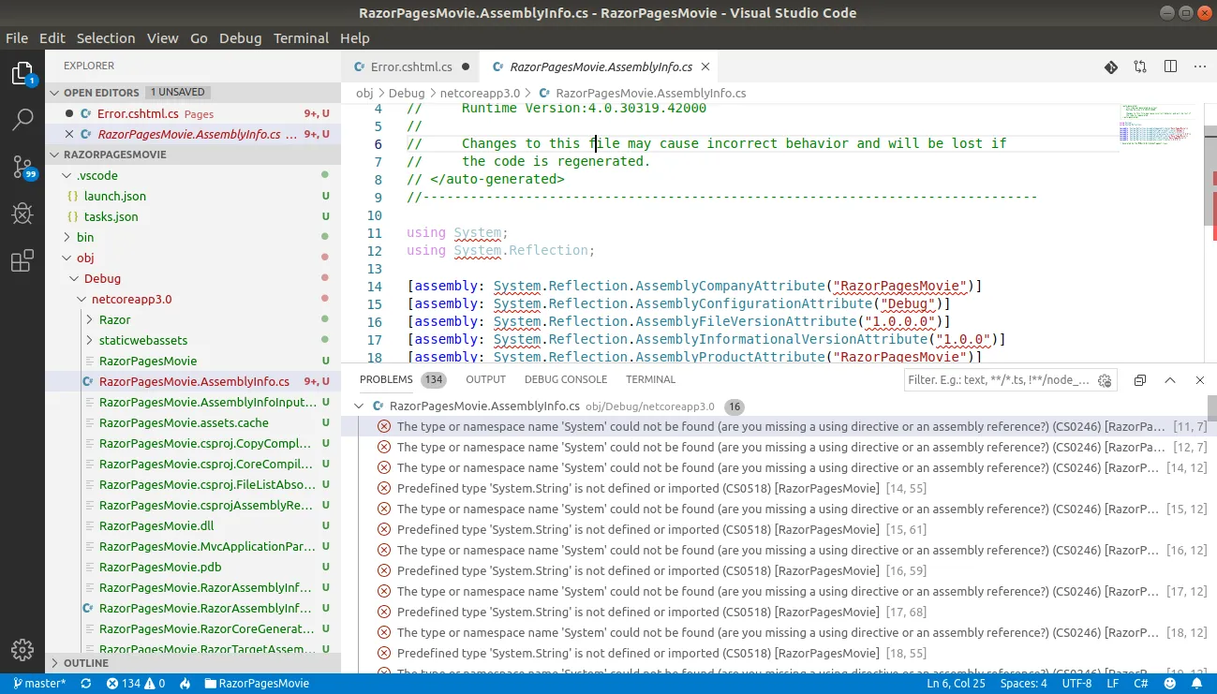Image resolution: width=1217 pixels, height=694 pixels.
Task: Click the split editor icon
Action: tap(1170, 66)
